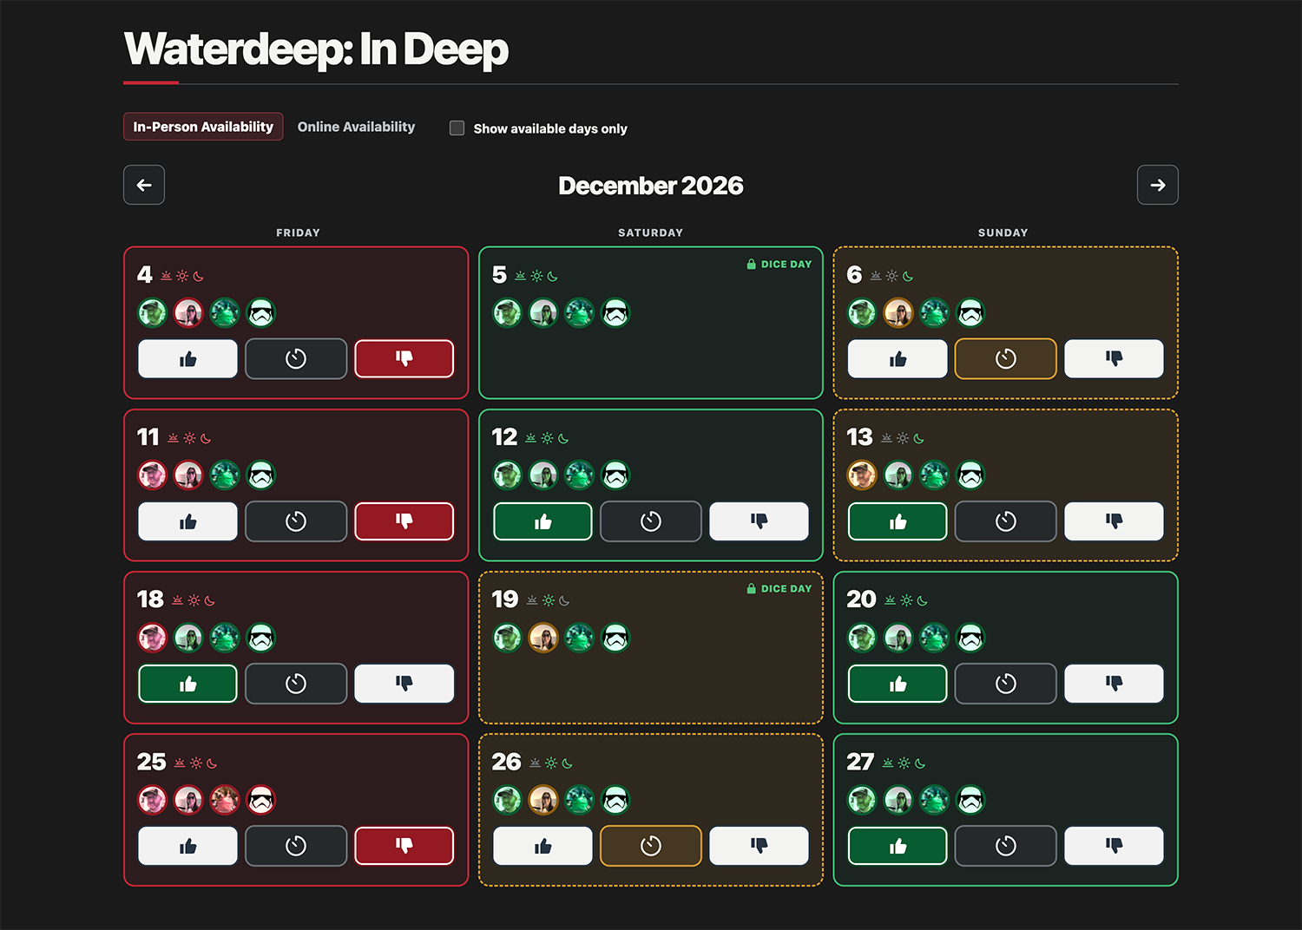Mark maybe (clock) on December 4
Viewport: 1302px width, 930px height.
pos(296,359)
